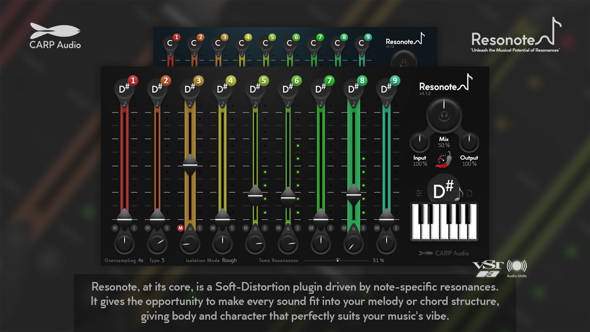
Task: Click the red chili pepper drive icon
Action: click(x=445, y=161)
